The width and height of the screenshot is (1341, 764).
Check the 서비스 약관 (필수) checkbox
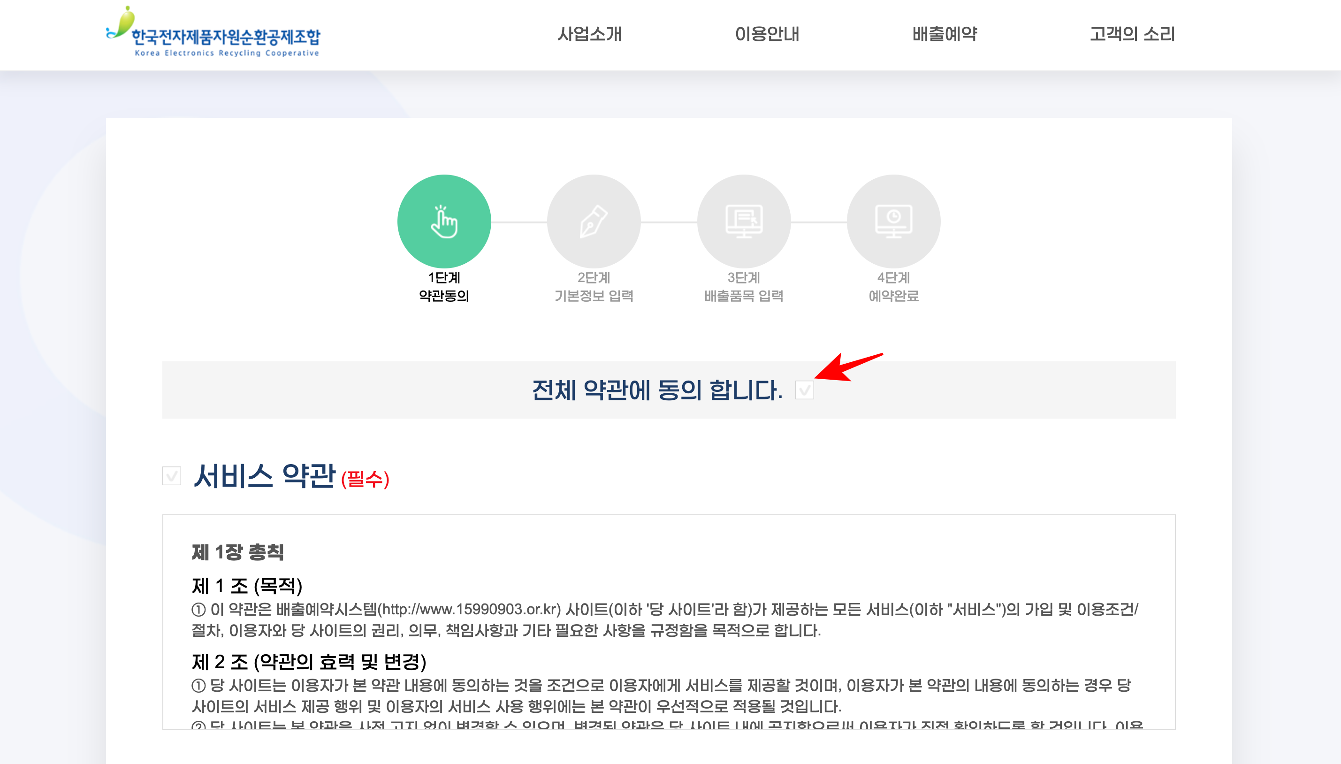[172, 476]
